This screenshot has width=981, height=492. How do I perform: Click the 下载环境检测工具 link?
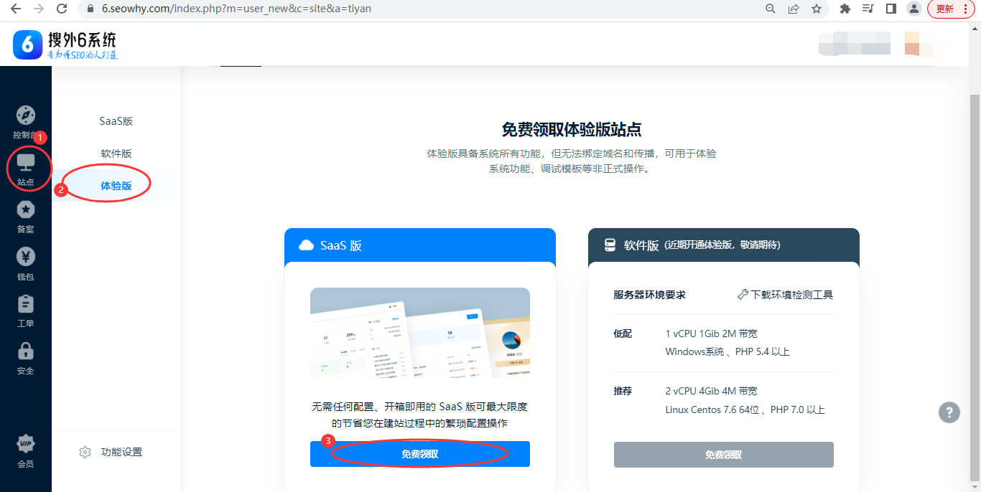tap(785, 295)
